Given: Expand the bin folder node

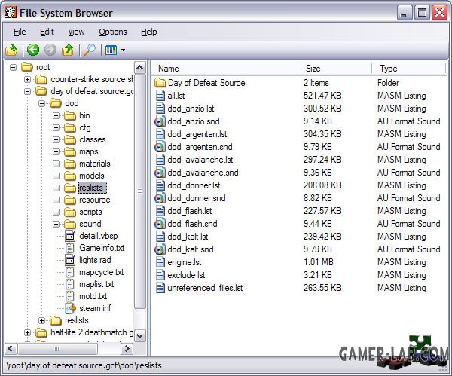Looking at the screenshot, I should (56, 115).
